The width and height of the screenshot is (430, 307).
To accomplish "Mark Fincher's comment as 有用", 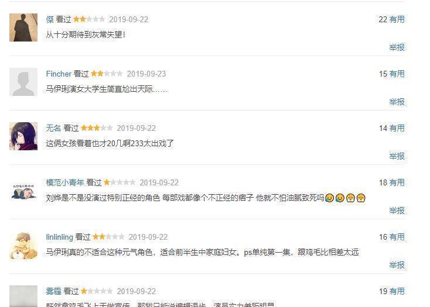I will point(397,74).
